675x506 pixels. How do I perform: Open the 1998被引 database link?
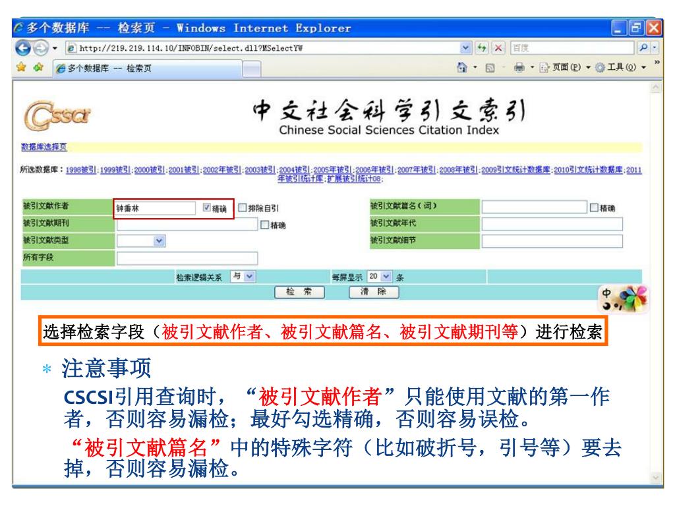click(81, 170)
